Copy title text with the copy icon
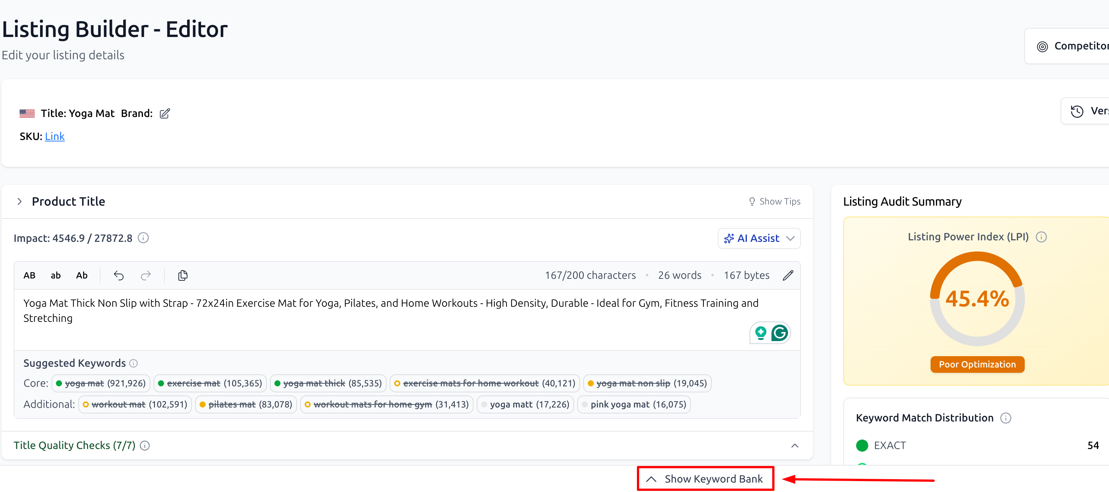Viewport: 1109px width, 492px height. (183, 275)
